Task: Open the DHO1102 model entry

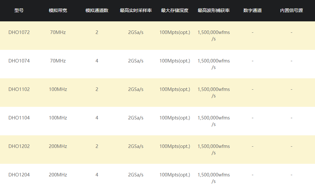Action: coord(19,89)
